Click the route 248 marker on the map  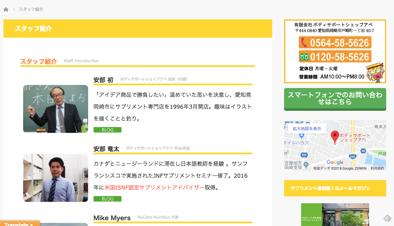pos(352,156)
